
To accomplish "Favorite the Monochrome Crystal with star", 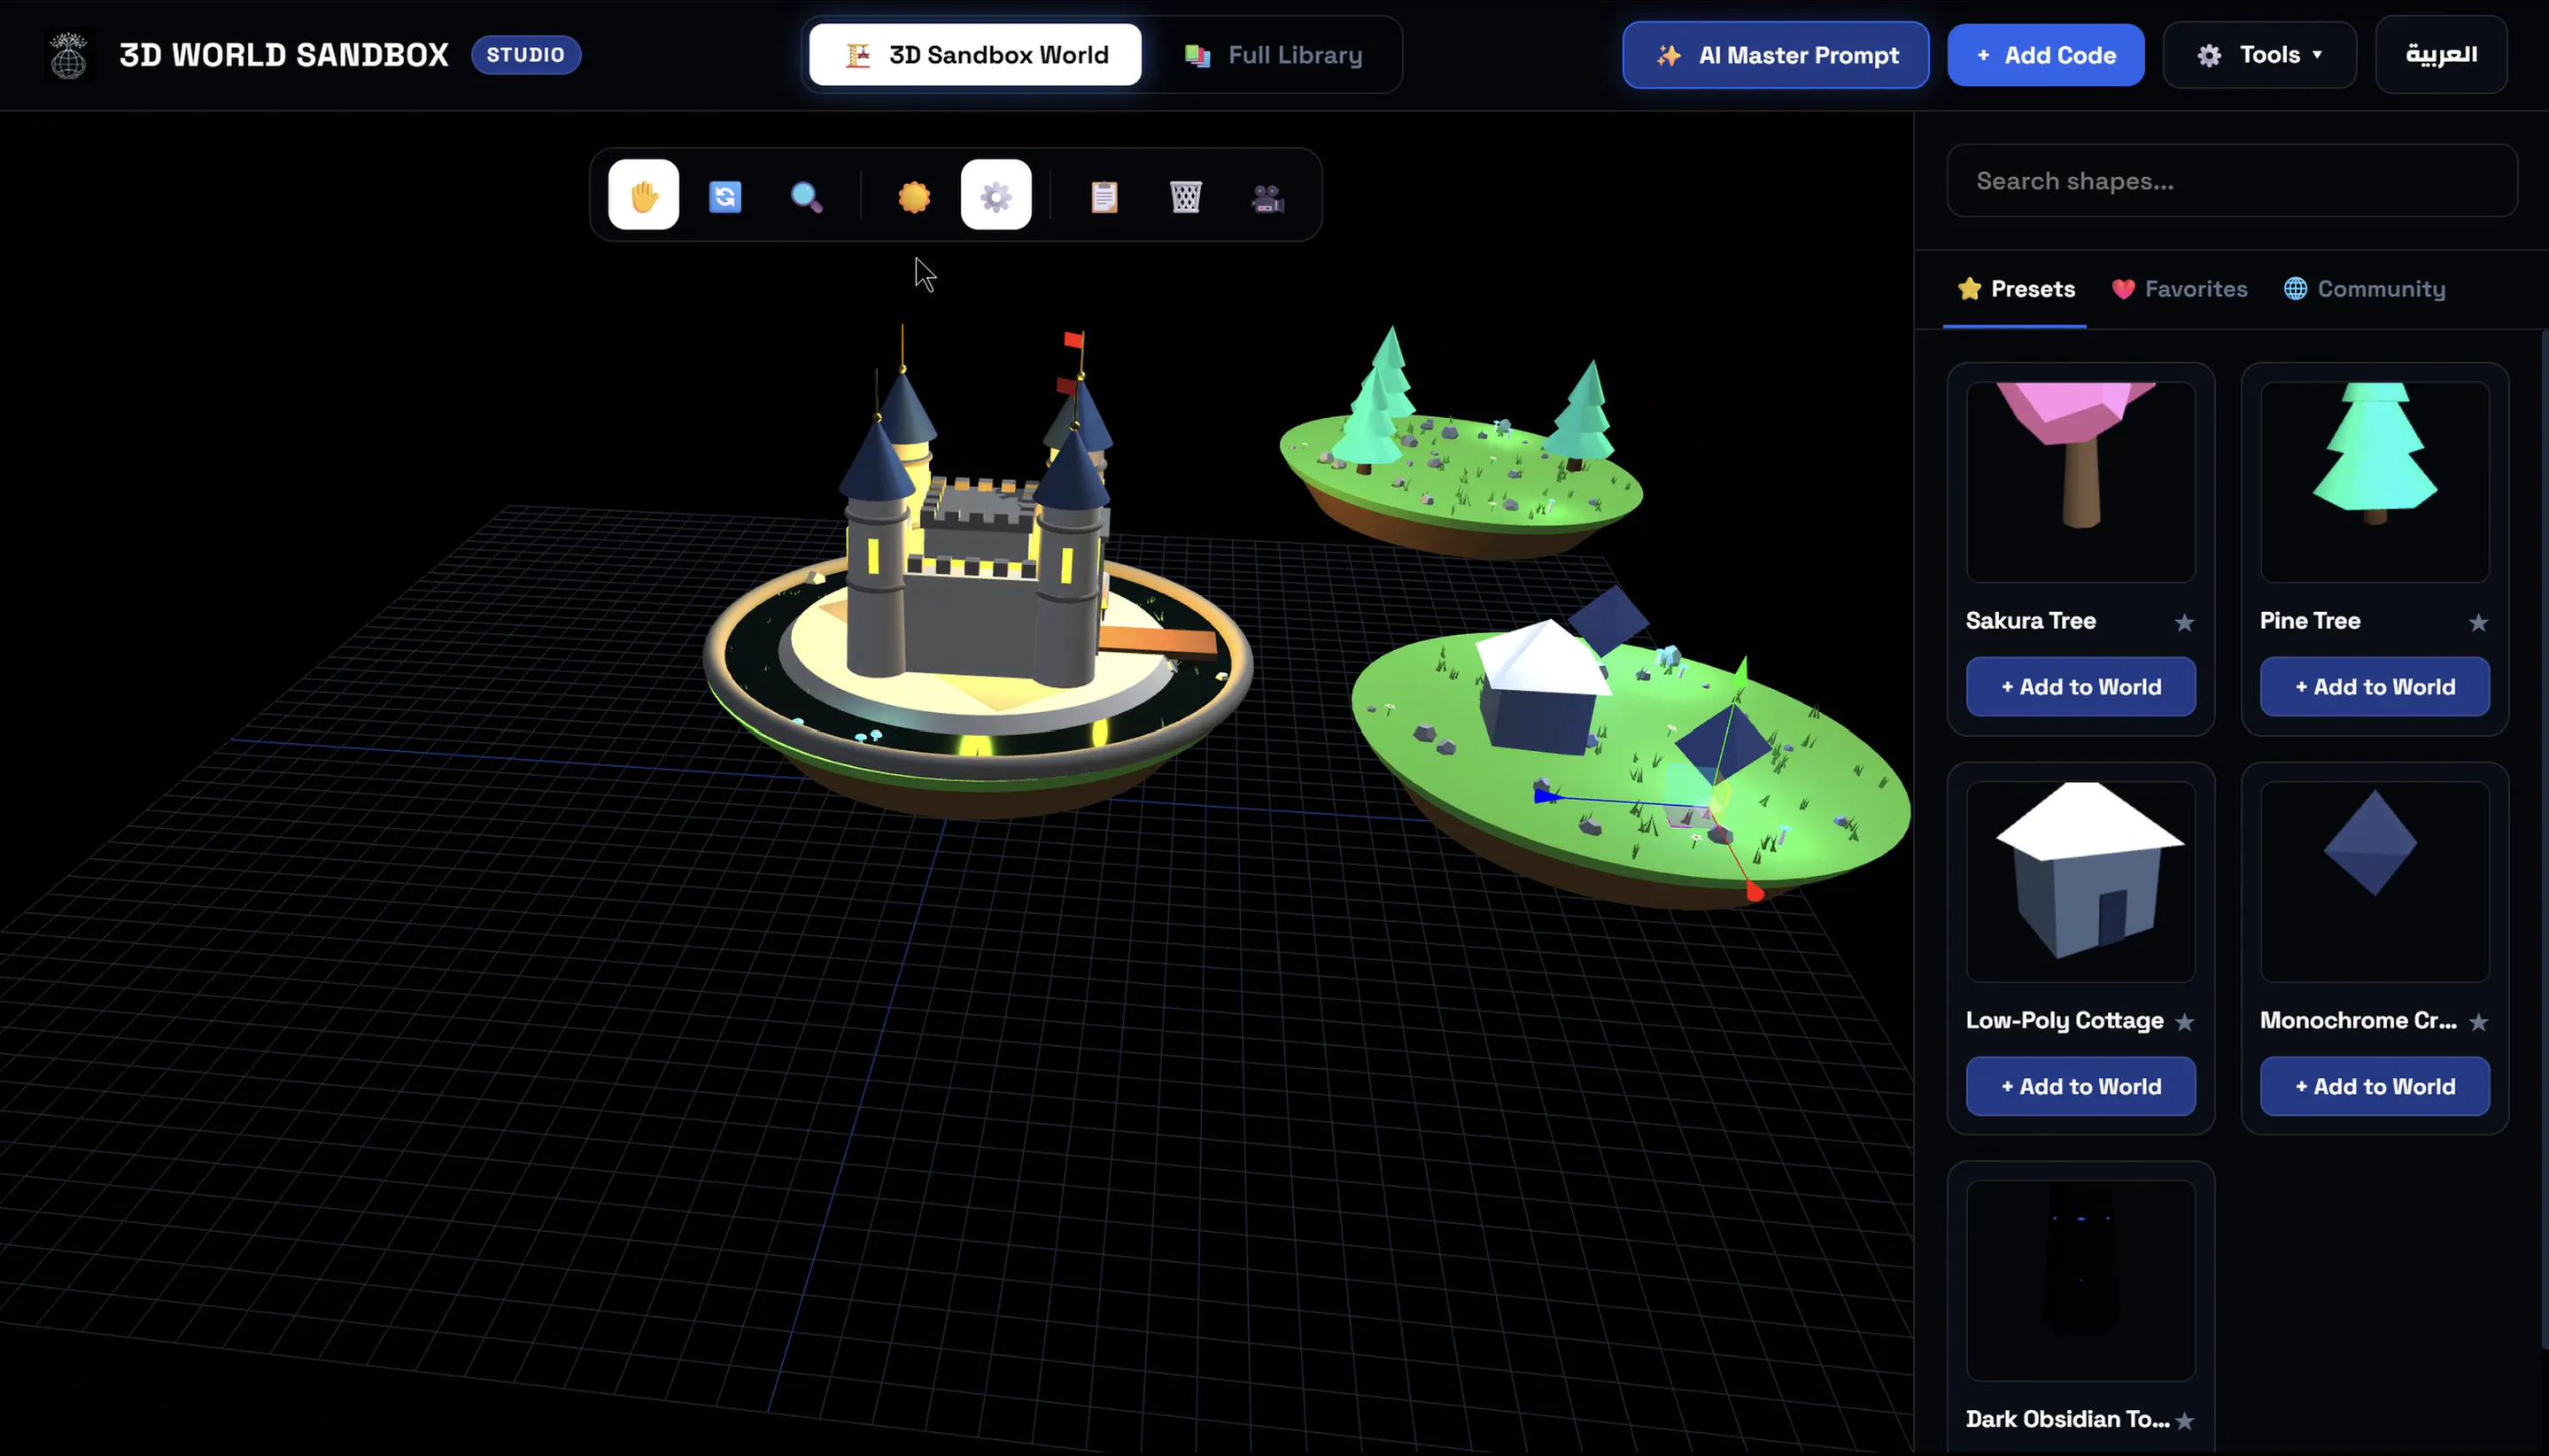I will pos(2478,1021).
